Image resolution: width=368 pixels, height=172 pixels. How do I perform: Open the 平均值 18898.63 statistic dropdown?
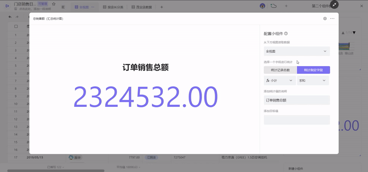(x=128, y=167)
